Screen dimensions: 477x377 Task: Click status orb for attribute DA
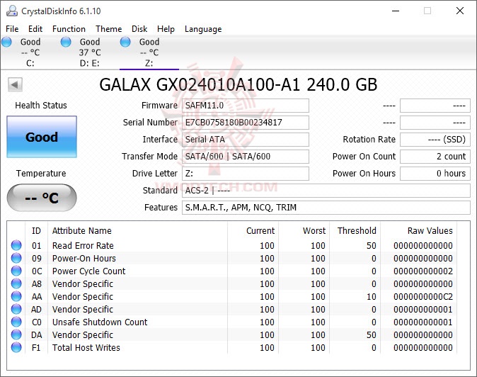16,334
